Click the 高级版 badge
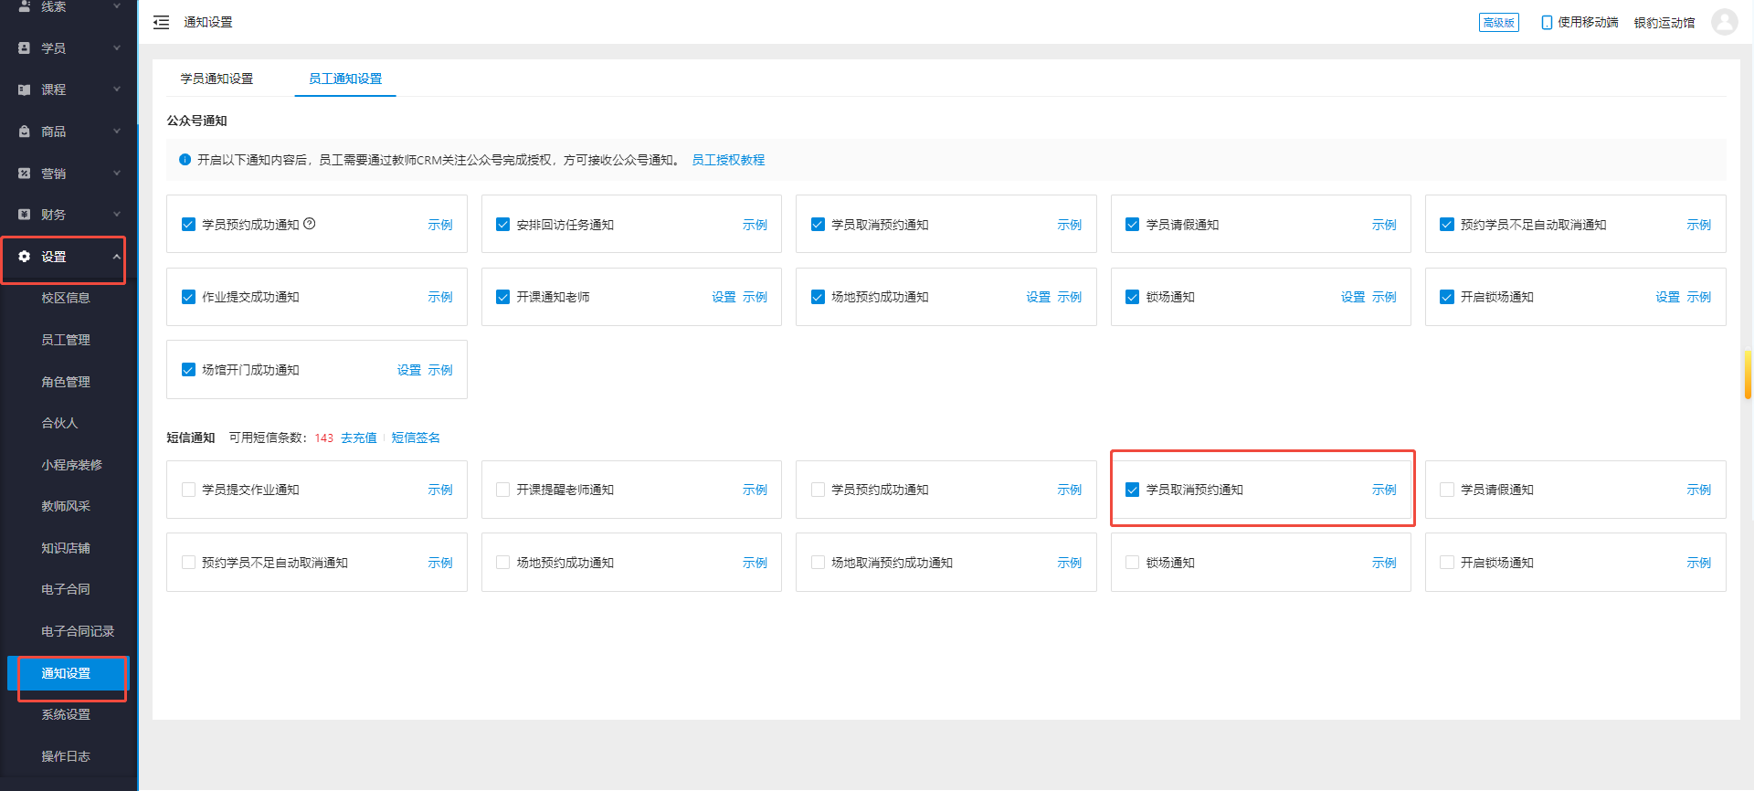 [1499, 22]
